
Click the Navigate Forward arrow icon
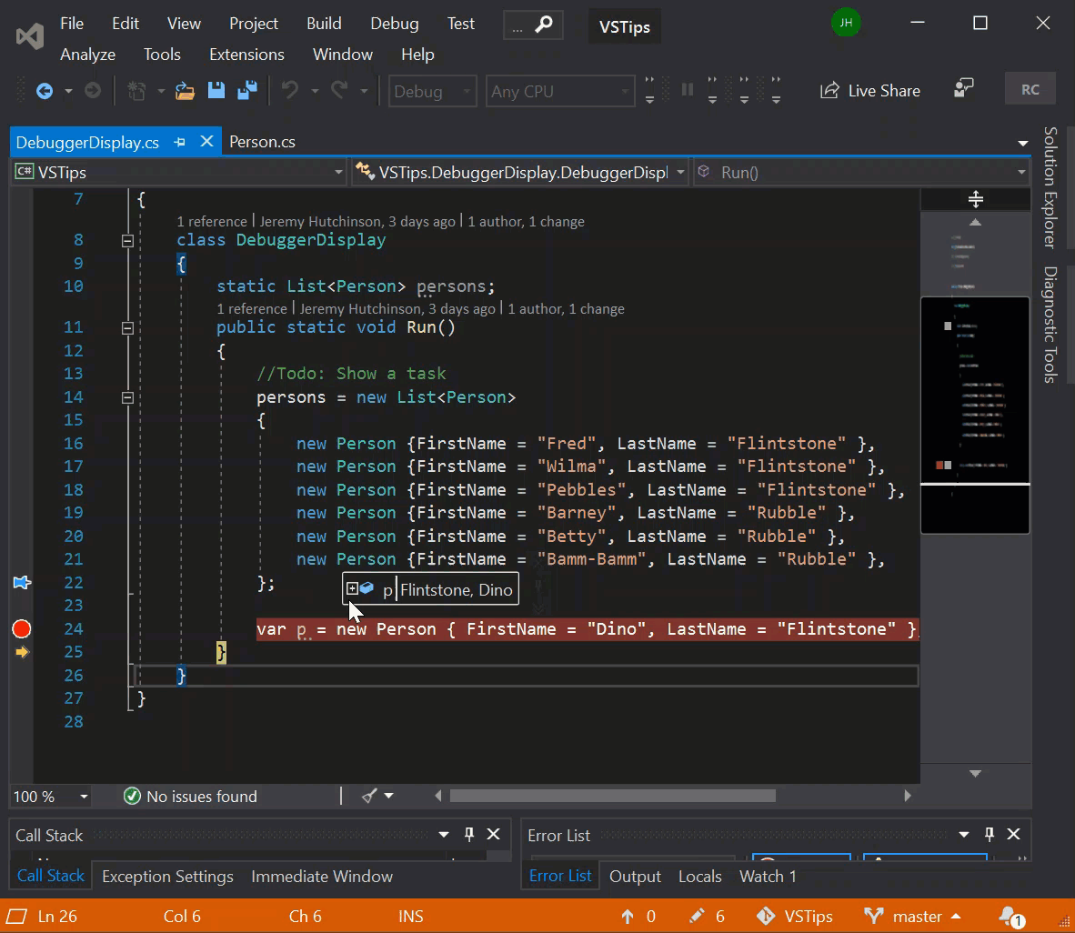click(x=93, y=91)
